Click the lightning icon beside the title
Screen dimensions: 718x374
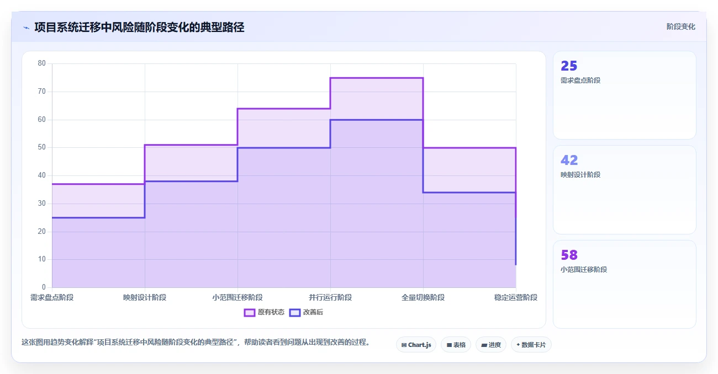[x=26, y=27]
